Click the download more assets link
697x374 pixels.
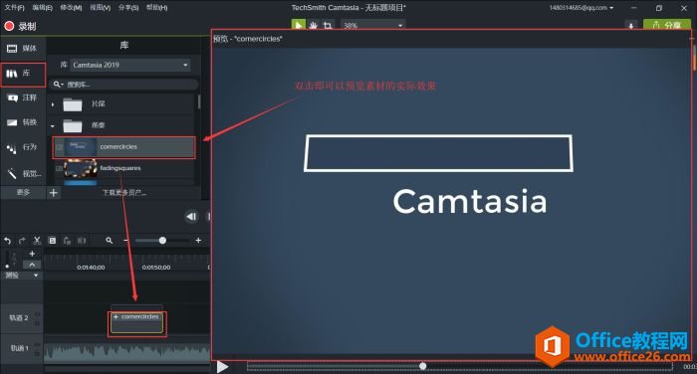124,193
